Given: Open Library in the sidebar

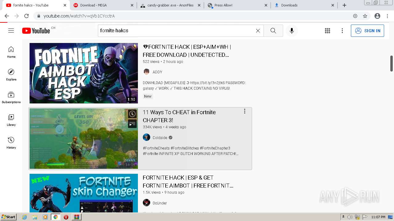Looking at the screenshot, I should 11,120.
